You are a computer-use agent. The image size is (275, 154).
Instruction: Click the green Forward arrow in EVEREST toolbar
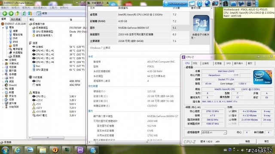(x=11, y=13)
